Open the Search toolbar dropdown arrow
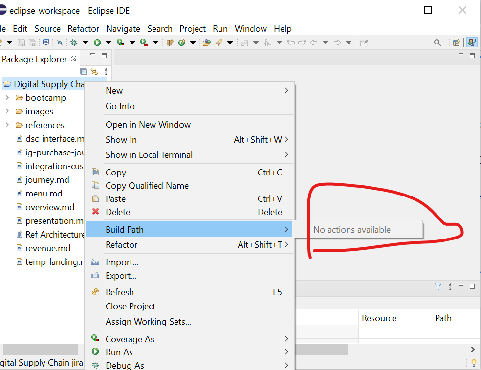This screenshot has width=481, height=370. pyautogui.click(x=230, y=43)
